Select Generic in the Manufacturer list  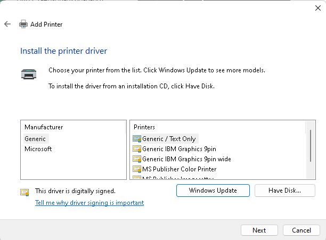[x=35, y=139]
